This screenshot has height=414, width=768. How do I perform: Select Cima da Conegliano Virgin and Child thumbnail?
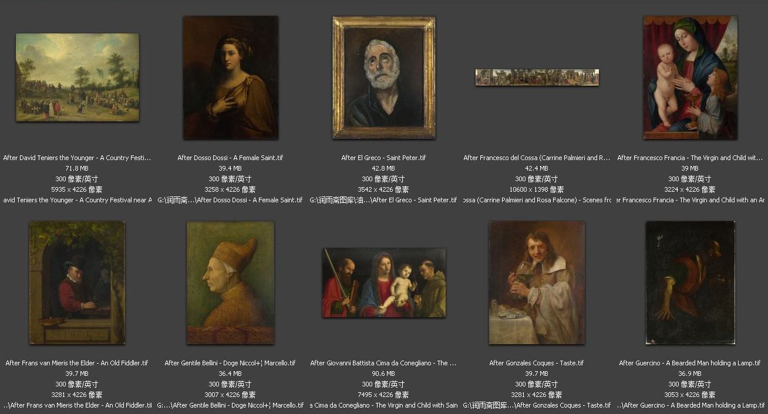(384, 283)
